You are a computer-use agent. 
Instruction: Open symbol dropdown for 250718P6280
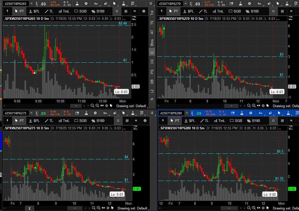tap(187, 113)
